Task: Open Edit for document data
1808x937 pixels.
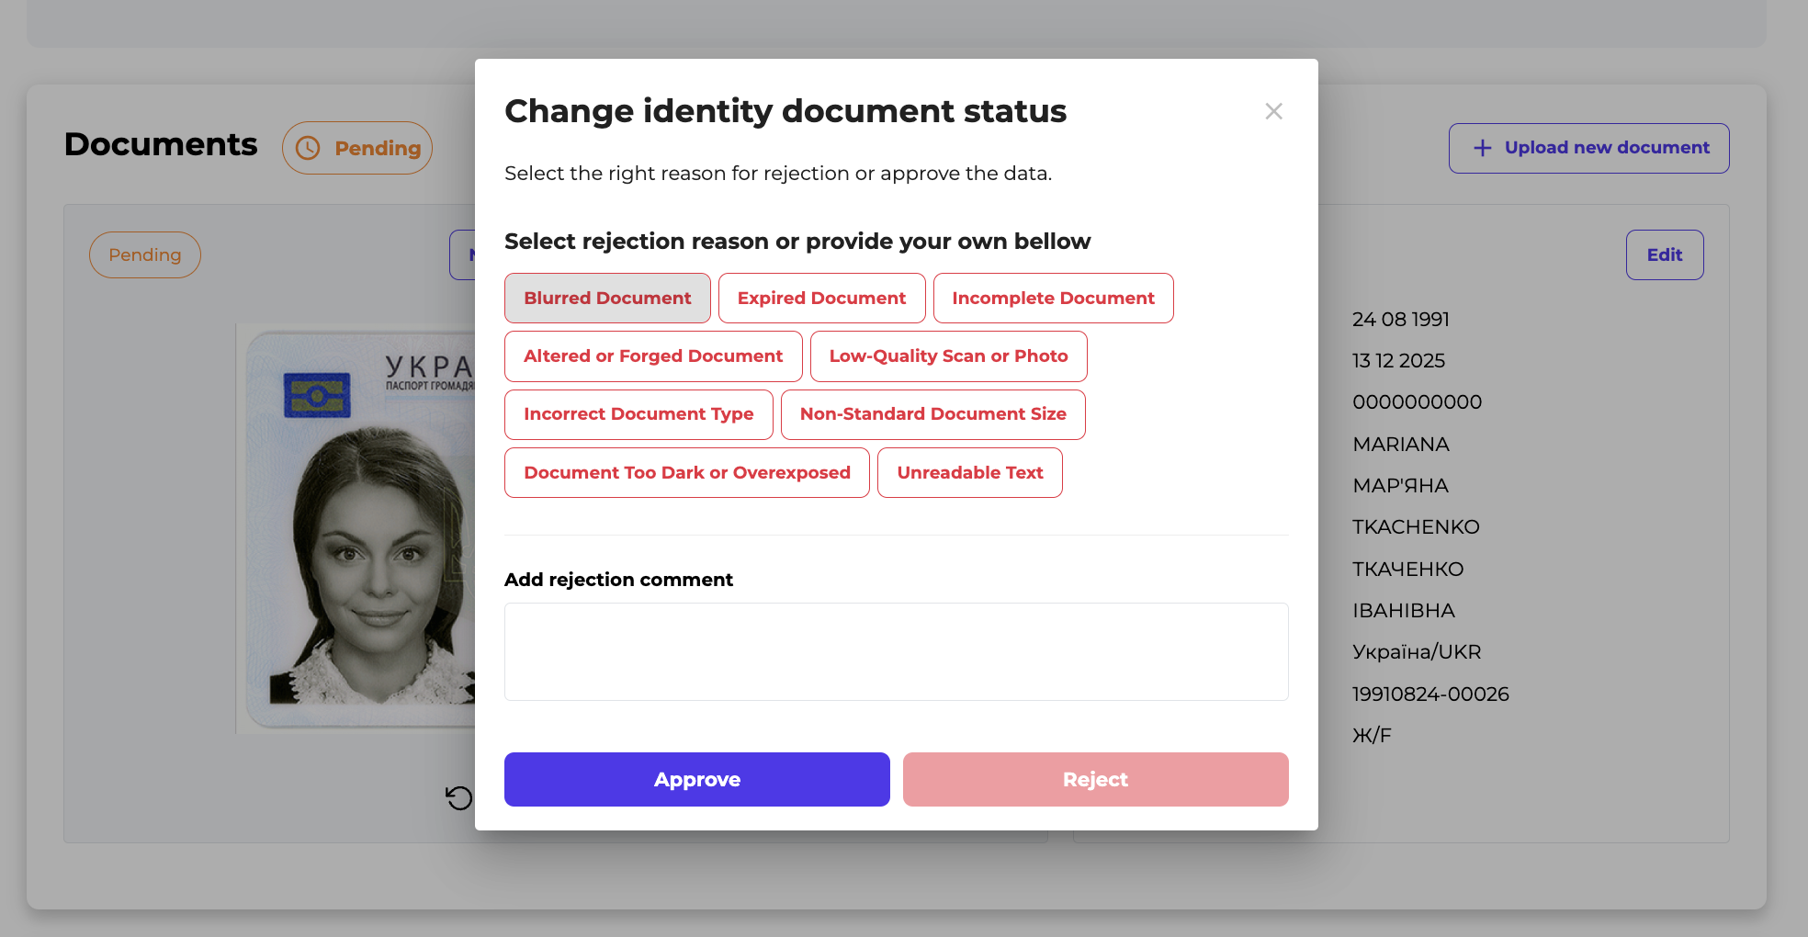Action: point(1664,255)
